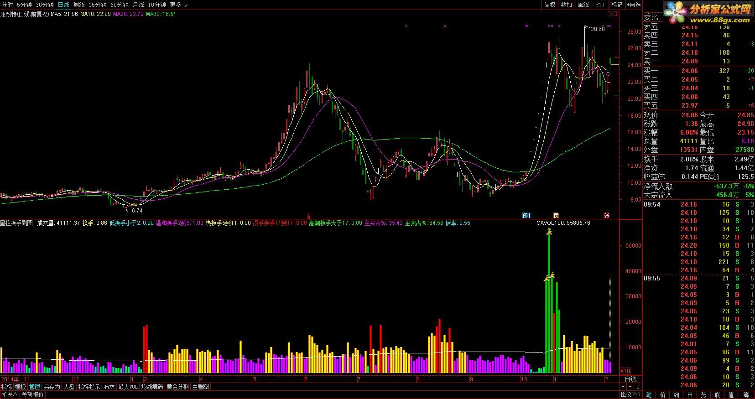Click the MA60 value in chart header
The image size is (755, 399).
tap(161, 14)
